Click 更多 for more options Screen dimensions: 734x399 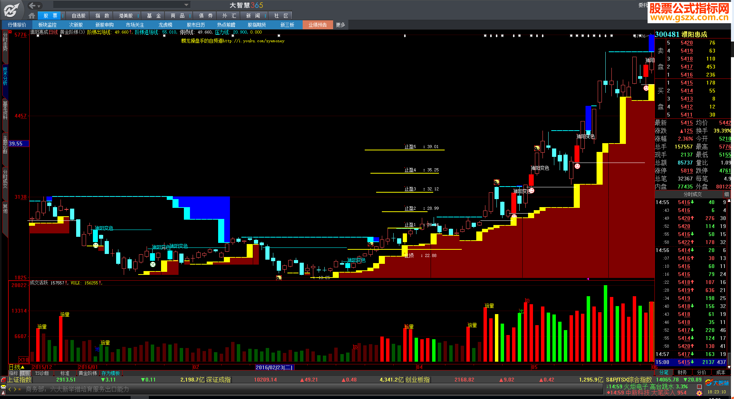tap(341, 25)
